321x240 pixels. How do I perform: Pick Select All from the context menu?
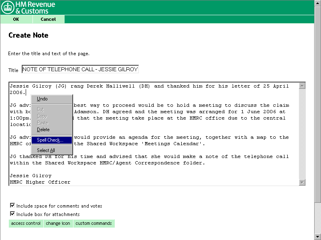pyautogui.click(x=46, y=150)
